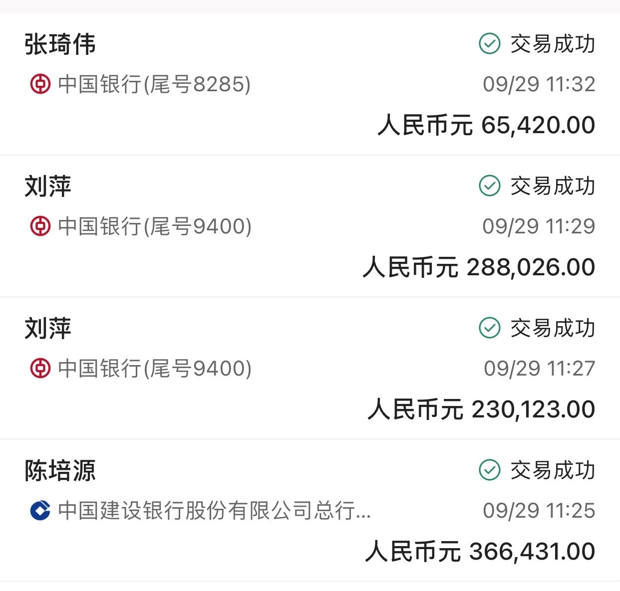Click the China Construction Bank logo icon
Viewport: 620px width, 591px height.
tap(40, 510)
